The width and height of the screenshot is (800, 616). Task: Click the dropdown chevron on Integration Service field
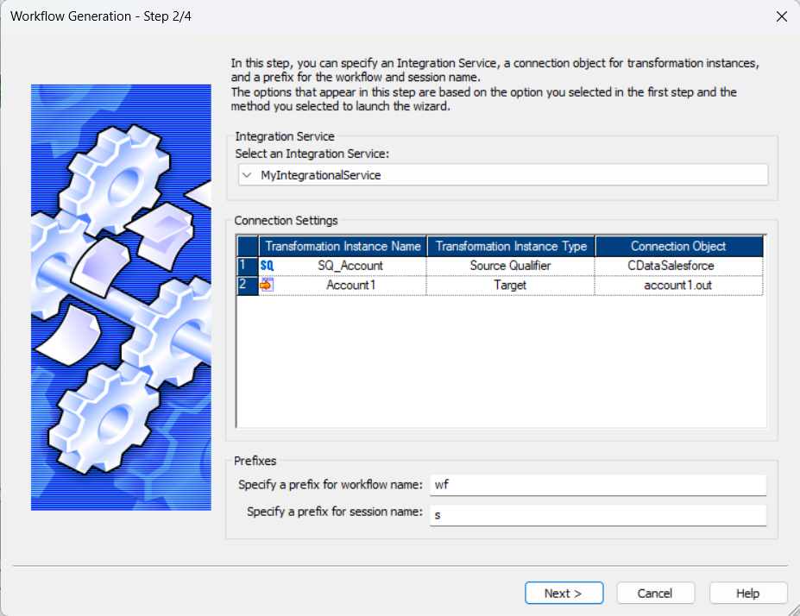click(249, 174)
